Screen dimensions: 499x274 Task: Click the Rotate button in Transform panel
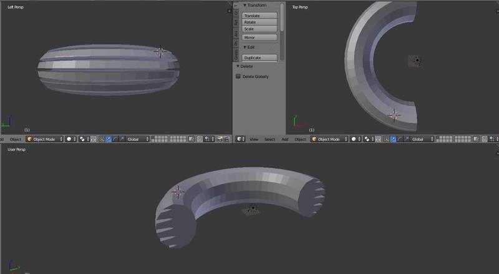pyautogui.click(x=259, y=22)
